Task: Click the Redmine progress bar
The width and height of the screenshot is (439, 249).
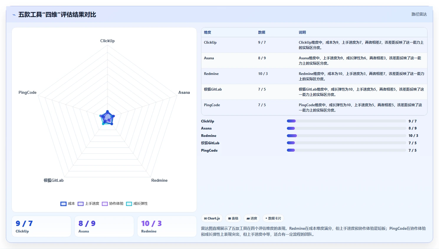Action: pyautogui.click(x=346, y=136)
